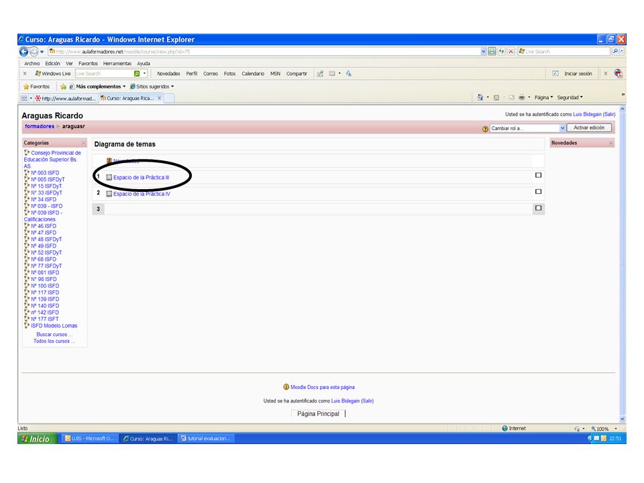Viewport: 644px width, 483px height.
Task: Open the Espacio de la Práctica III link
Action: [142, 177]
